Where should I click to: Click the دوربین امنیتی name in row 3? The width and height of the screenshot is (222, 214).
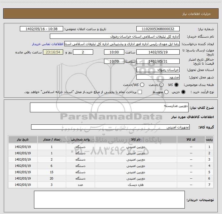click(x=136, y=159)
